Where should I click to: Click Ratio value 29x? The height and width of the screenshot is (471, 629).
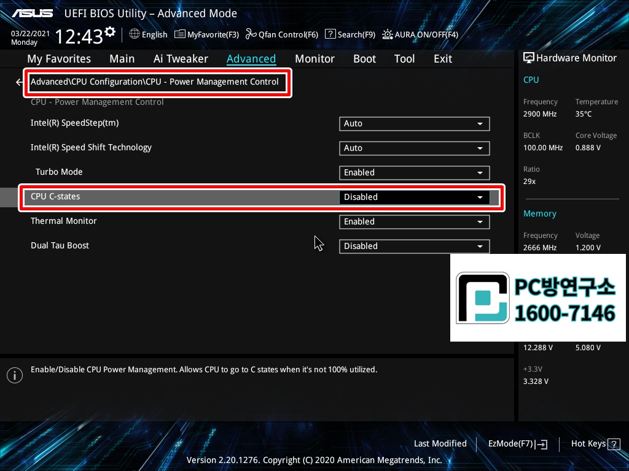(x=529, y=182)
